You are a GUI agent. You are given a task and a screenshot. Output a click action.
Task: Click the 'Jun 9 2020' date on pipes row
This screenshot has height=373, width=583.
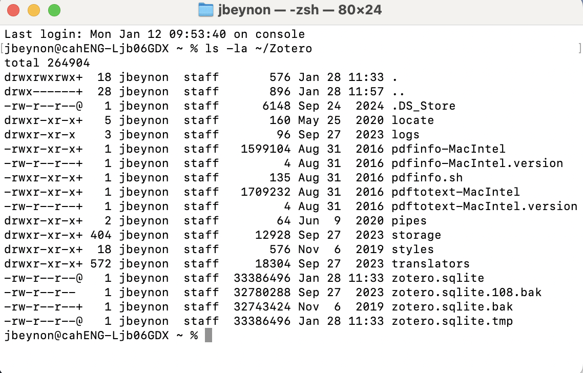(341, 221)
